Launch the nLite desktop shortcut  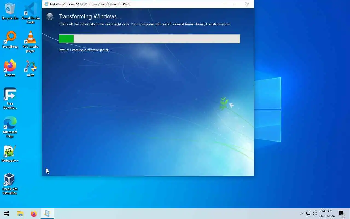[x=31, y=68]
